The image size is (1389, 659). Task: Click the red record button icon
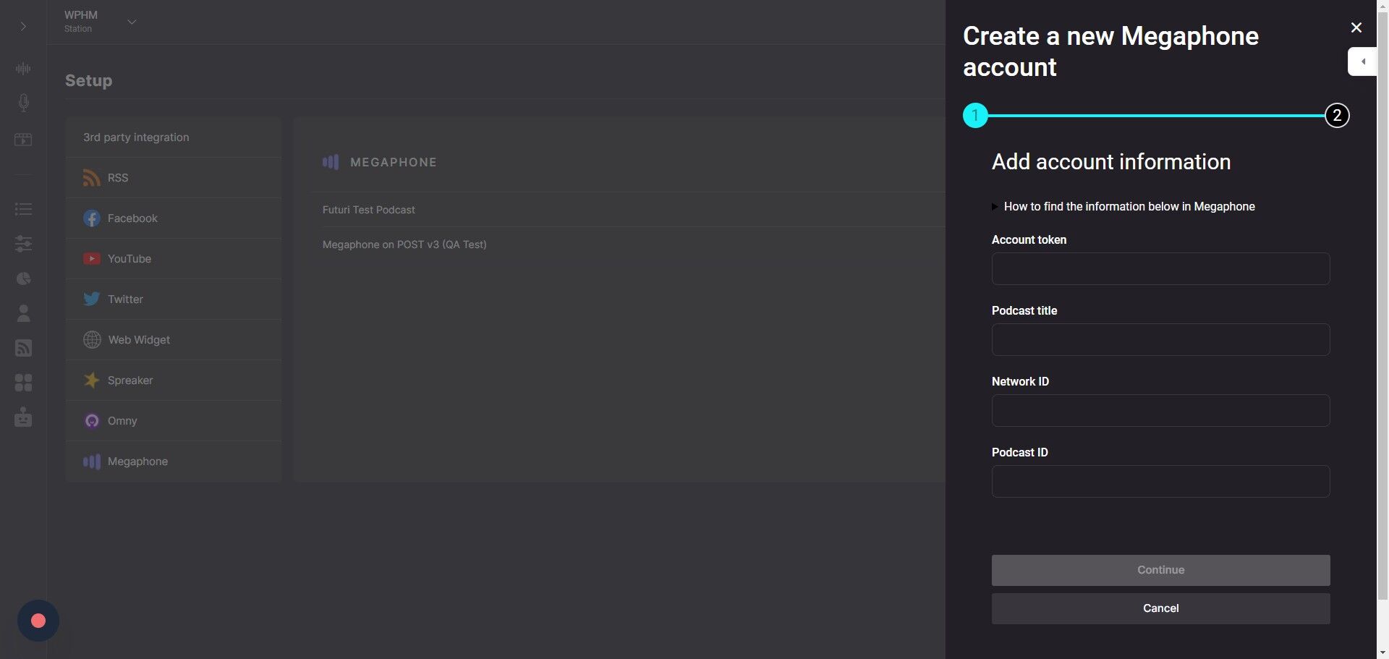[38, 621]
